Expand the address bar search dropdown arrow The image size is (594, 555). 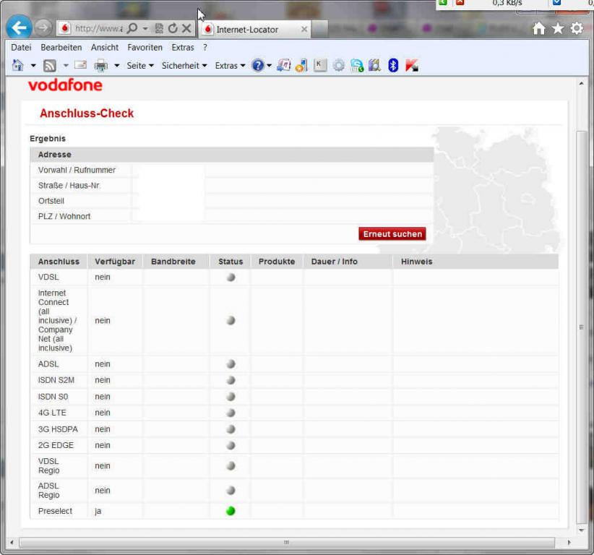145,28
